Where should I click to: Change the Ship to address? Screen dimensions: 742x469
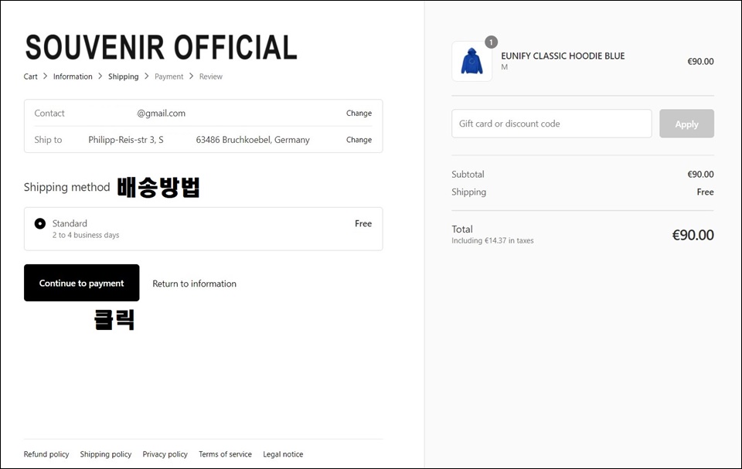pos(359,140)
